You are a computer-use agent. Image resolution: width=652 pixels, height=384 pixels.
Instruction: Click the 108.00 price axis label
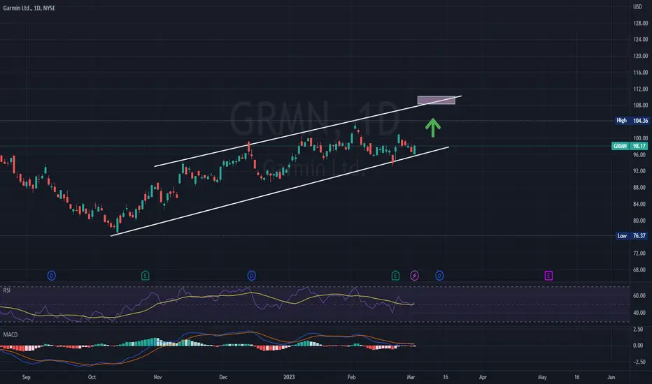(x=640, y=105)
